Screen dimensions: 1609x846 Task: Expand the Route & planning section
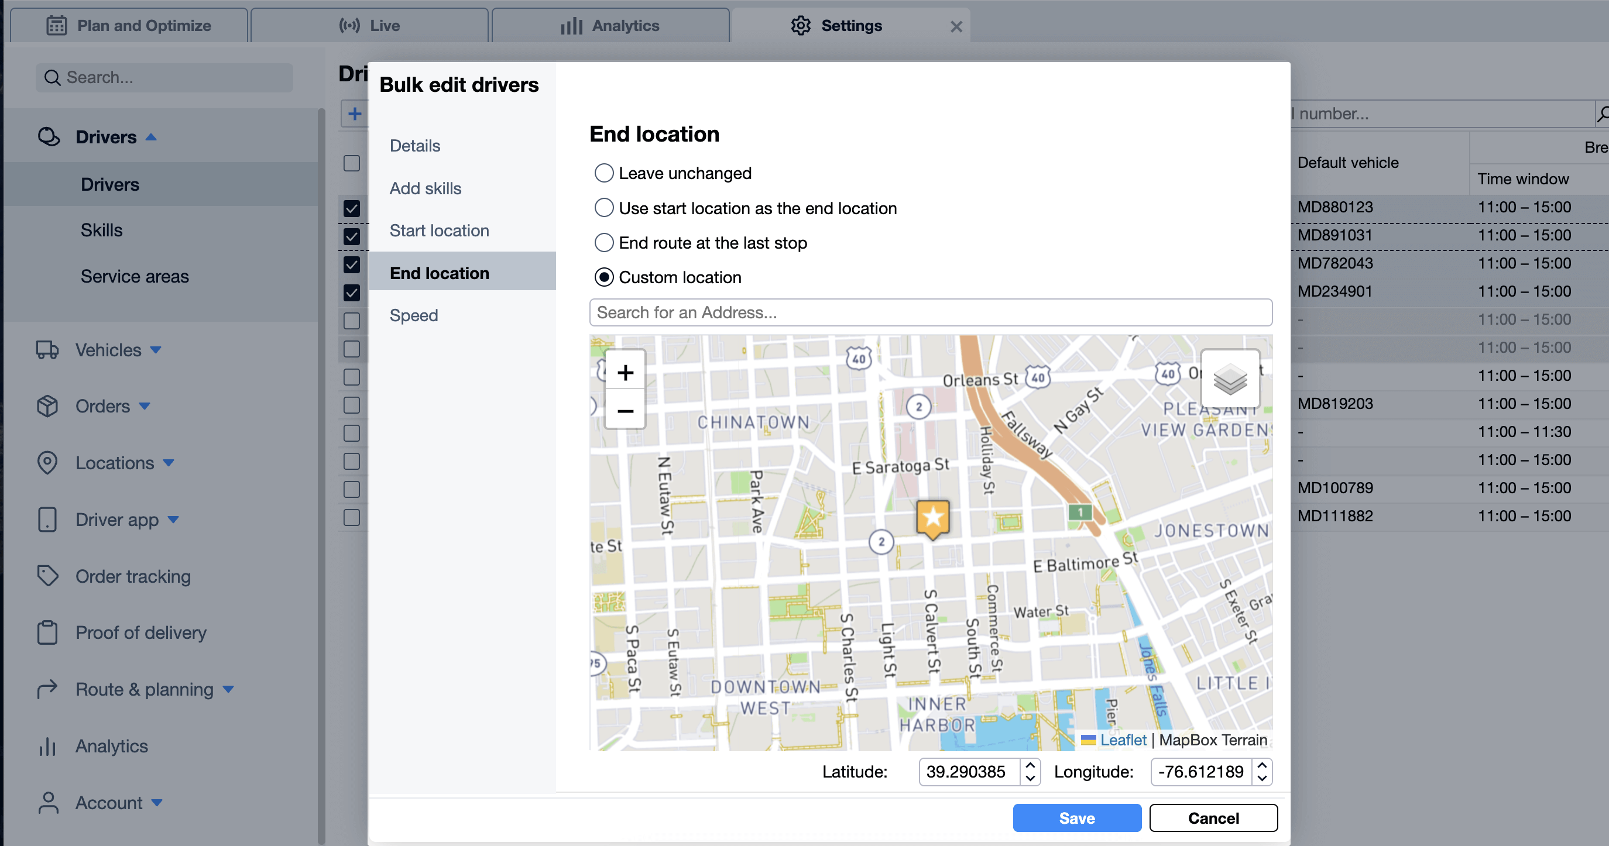[x=229, y=689]
